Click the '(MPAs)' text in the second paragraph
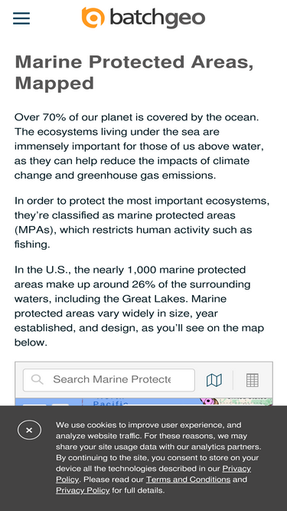 coord(35,230)
